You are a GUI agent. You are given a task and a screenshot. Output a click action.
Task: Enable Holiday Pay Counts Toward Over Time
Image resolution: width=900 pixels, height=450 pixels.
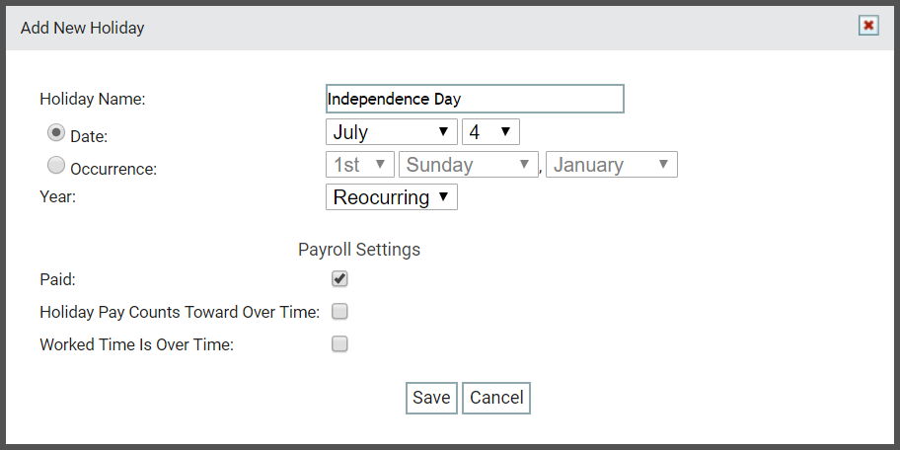click(339, 312)
